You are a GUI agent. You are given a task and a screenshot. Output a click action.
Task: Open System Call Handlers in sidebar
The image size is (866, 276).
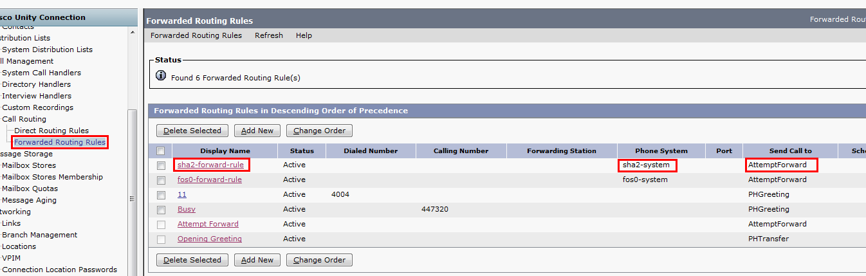[x=41, y=73]
